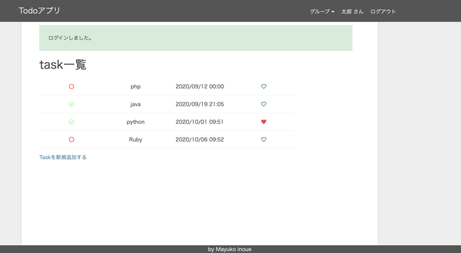Click the date 2020/10/06 09:52
Viewport: 461px width, 253px height.
click(200, 140)
